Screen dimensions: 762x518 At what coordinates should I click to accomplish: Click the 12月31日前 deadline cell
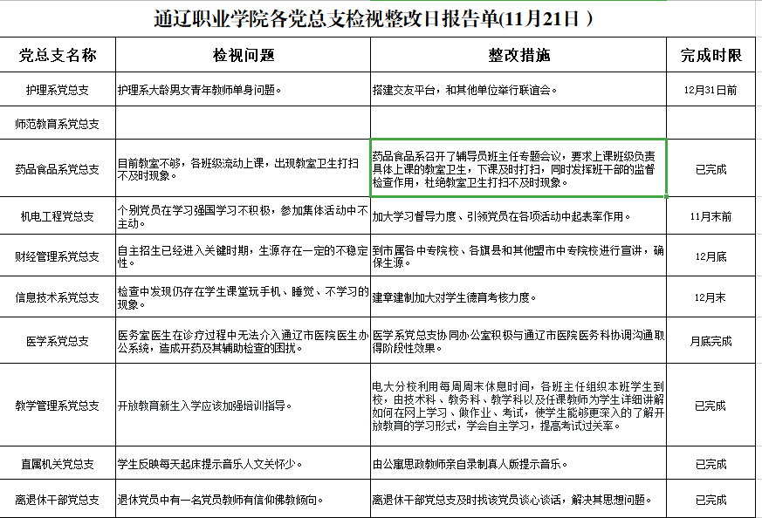[x=711, y=89]
